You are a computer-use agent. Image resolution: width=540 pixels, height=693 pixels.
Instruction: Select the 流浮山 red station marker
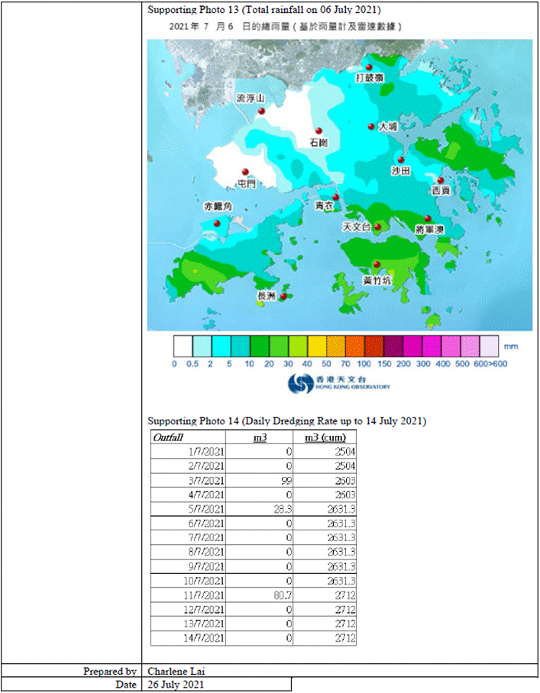click(x=261, y=111)
